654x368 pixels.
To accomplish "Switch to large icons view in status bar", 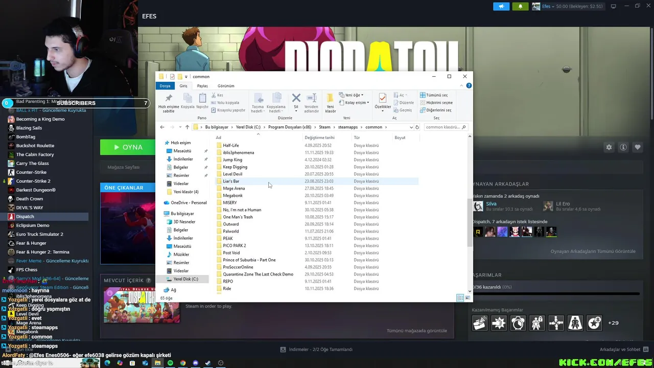I will tap(467, 298).
